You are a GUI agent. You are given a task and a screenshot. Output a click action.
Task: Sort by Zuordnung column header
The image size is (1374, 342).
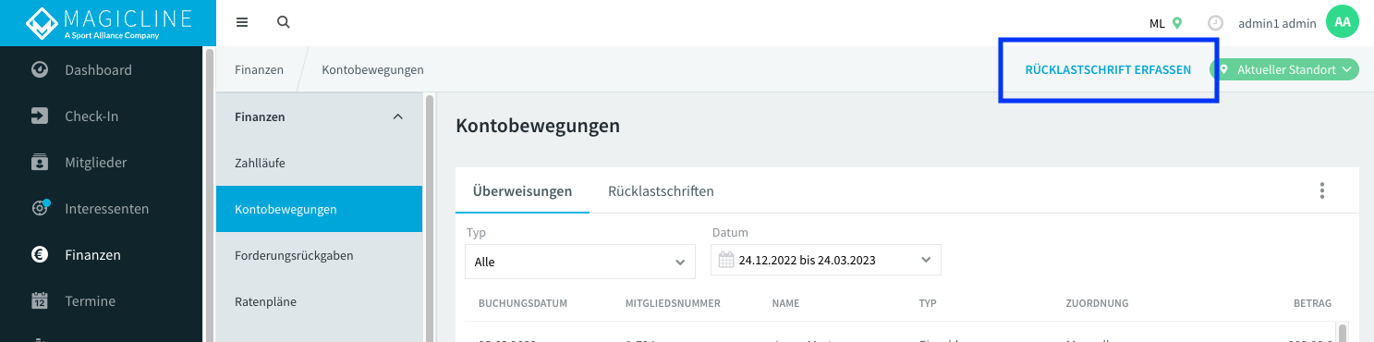[x=1097, y=303]
